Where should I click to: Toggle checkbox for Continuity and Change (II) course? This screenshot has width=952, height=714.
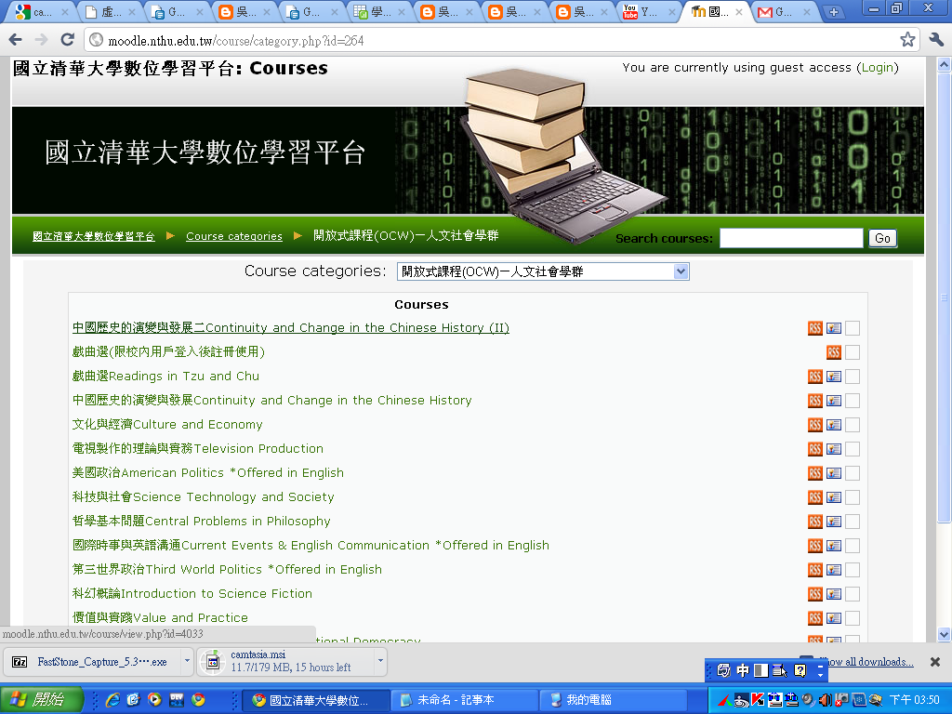(x=853, y=328)
